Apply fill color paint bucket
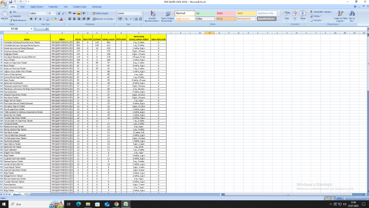The height and width of the screenshot is (208, 369). click(55, 19)
